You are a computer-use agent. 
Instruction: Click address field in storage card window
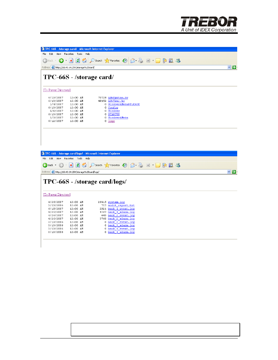point(141,67)
